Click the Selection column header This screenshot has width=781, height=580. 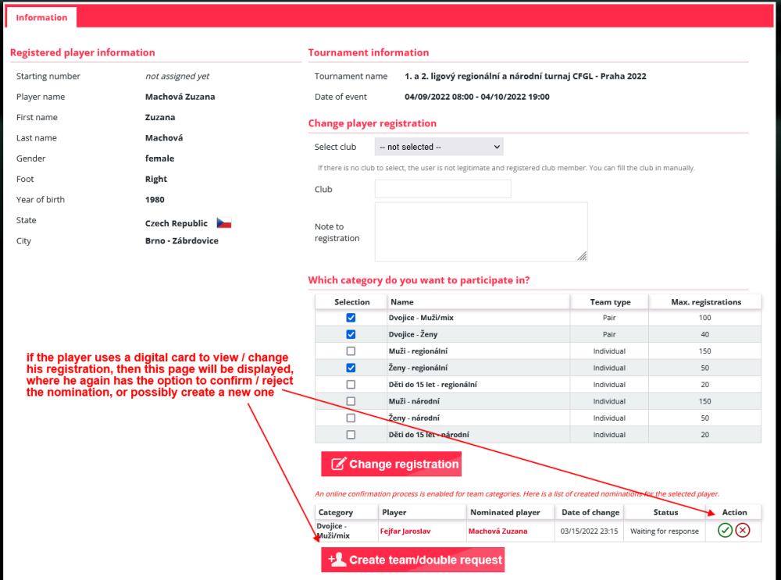pyautogui.click(x=351, y=301)
